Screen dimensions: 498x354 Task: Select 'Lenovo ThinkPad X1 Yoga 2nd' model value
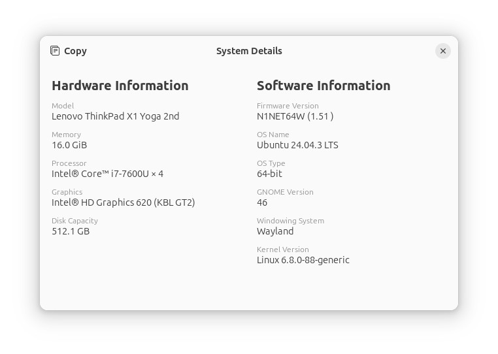(115, 116)
